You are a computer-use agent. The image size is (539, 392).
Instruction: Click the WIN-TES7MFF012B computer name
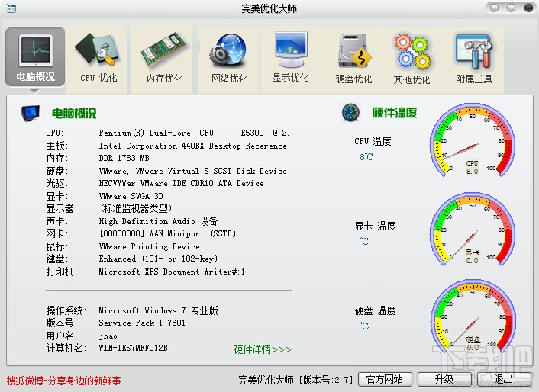tap(133, 348)
